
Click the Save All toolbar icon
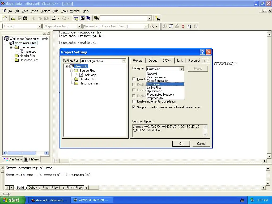25,18
